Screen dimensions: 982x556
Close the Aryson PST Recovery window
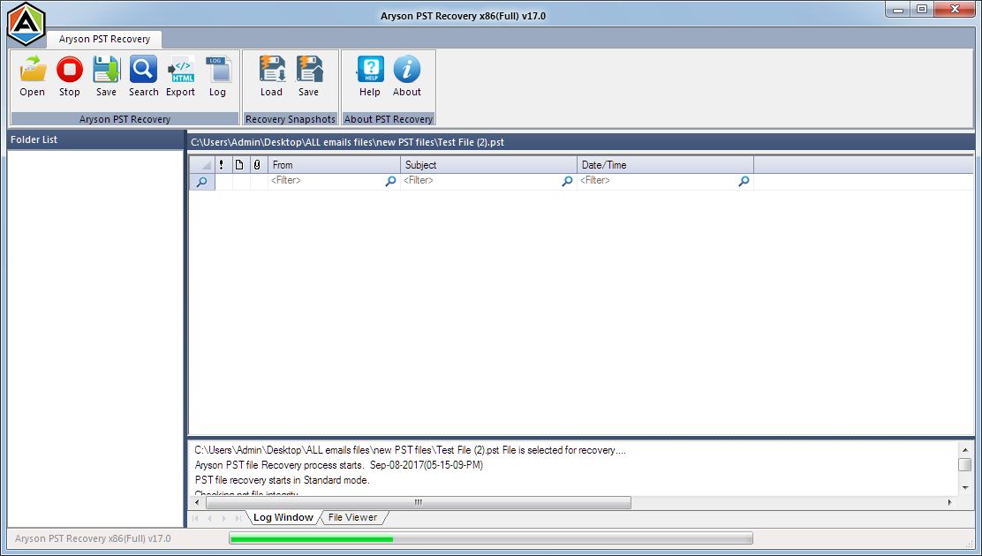point(956,10)
